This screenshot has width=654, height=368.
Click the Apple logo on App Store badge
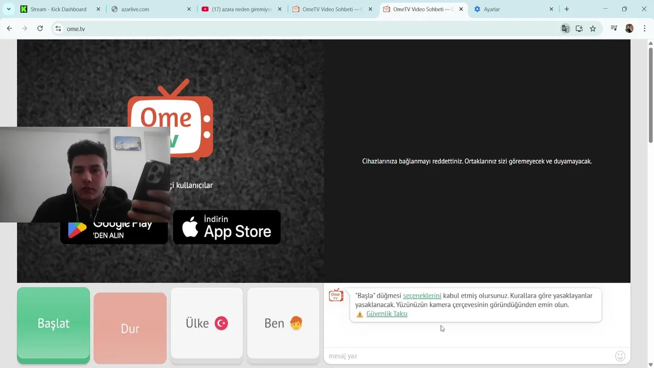pyautogui.click(x=190, y=227)
